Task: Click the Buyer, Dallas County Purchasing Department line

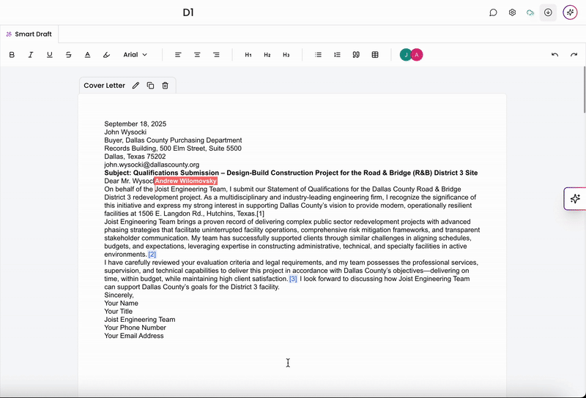Action: pyautogui.click(x=173, y=140)
